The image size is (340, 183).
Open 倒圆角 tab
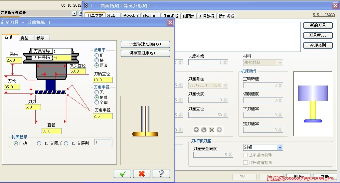tap(188, 16)
